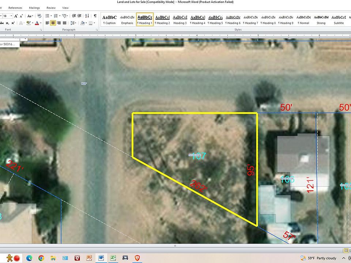Click Clear Formatting icon
This screenshot has height=263, width=351.
click(38, 16)
